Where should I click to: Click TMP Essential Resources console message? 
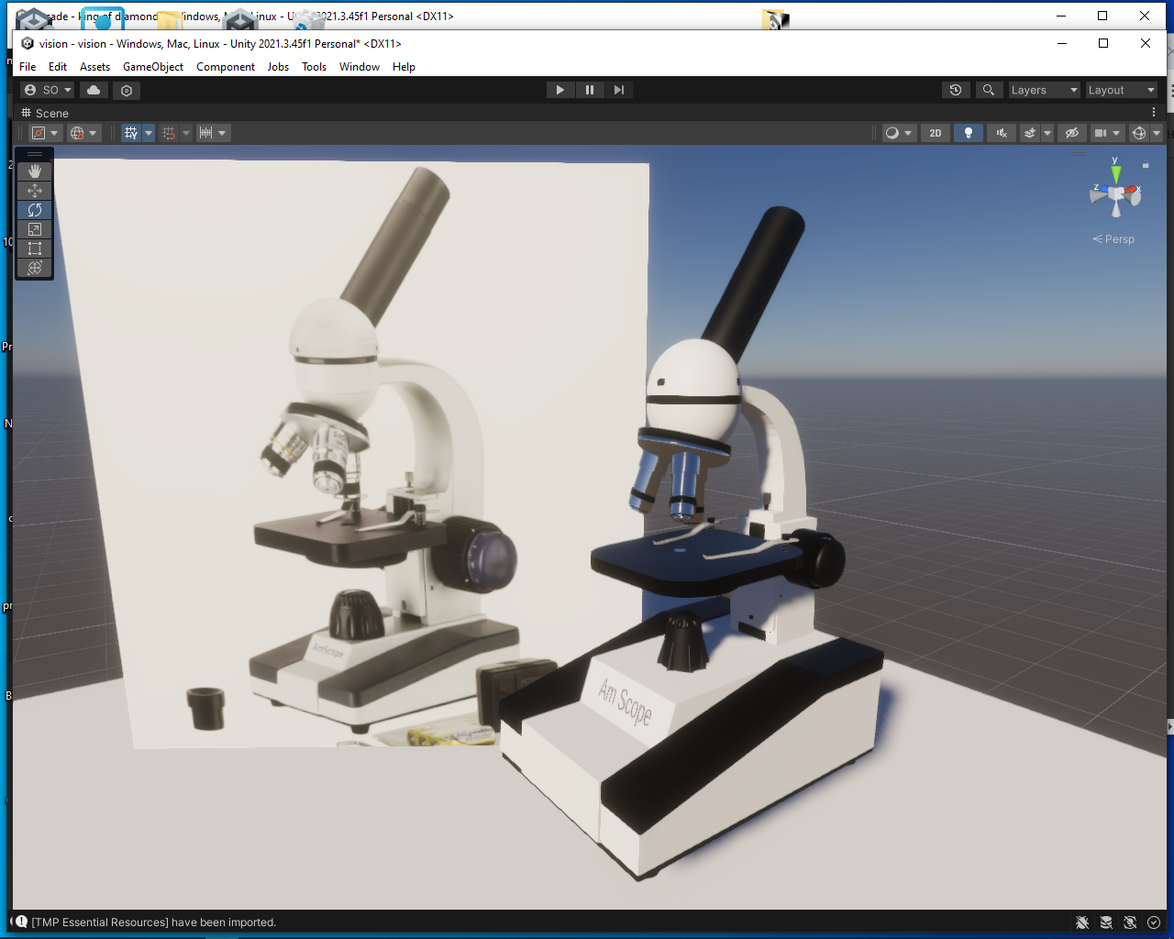click(x=154, y=922)
